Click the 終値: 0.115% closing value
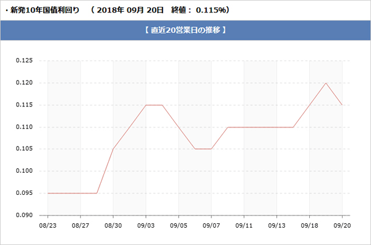The image size is (371, 245). pos(200,10)
